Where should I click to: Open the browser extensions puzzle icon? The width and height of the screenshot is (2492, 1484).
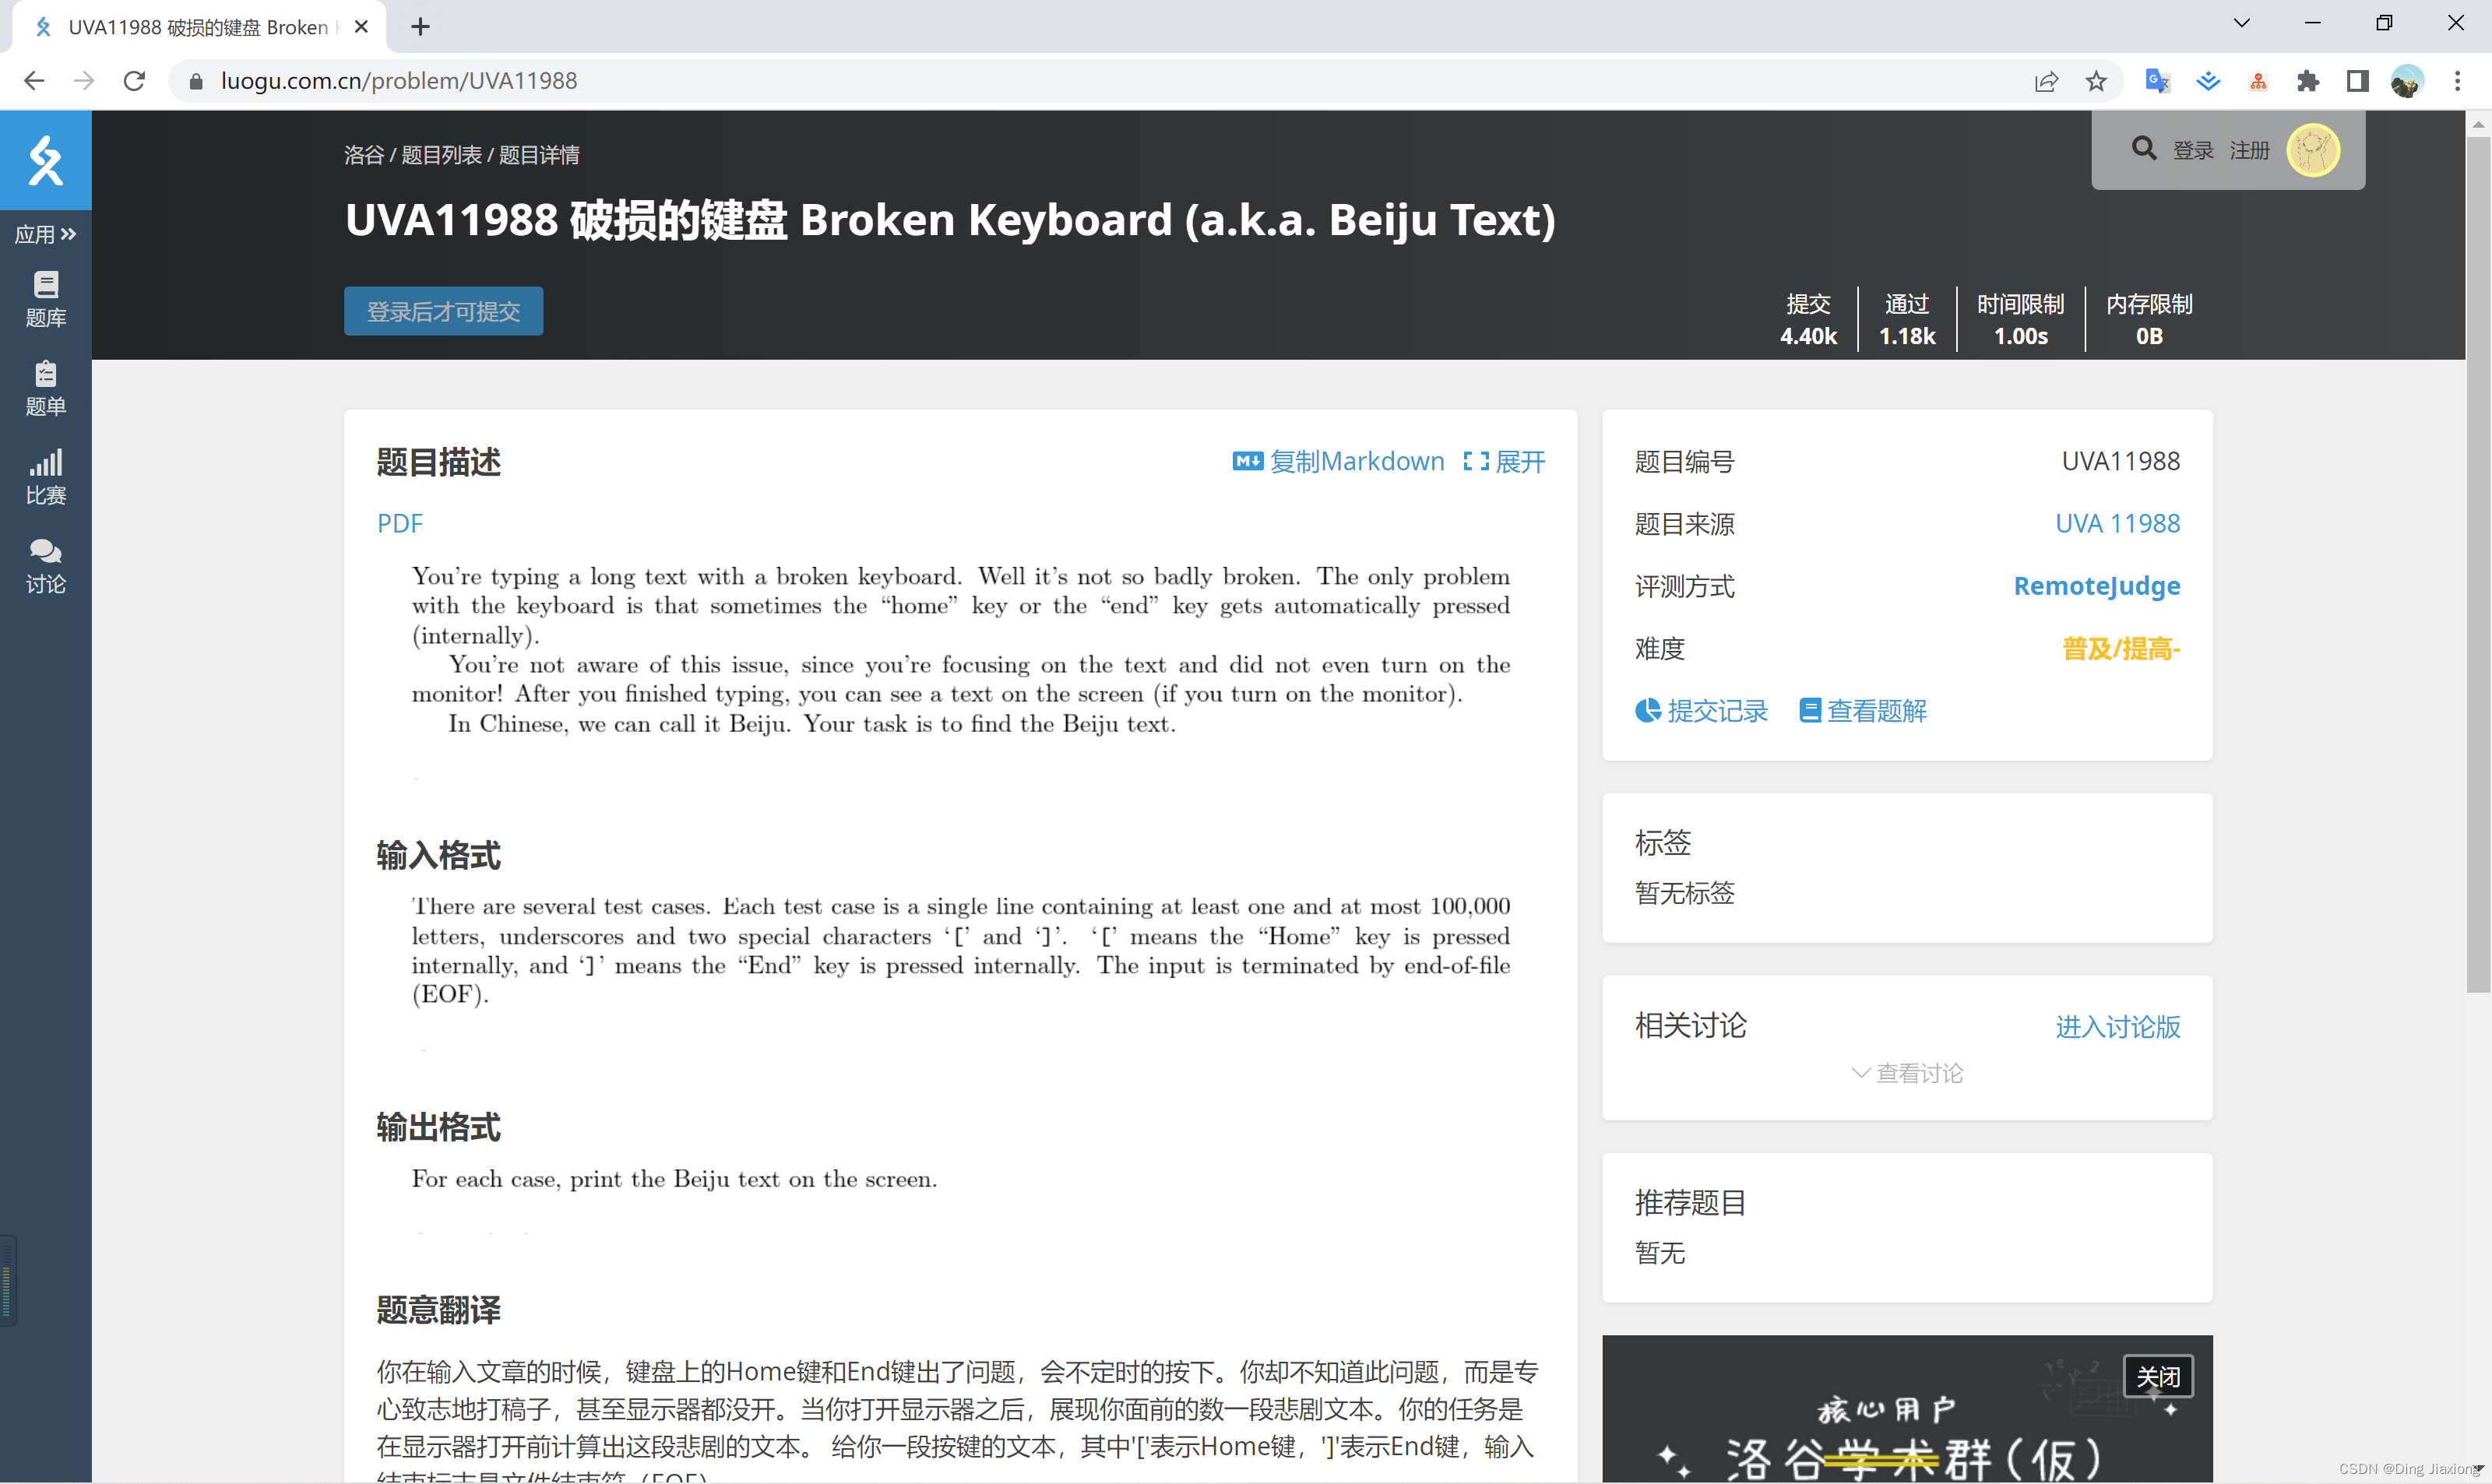pos(2308,81)
